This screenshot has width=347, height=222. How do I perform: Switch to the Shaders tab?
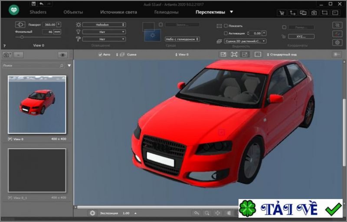38,12
